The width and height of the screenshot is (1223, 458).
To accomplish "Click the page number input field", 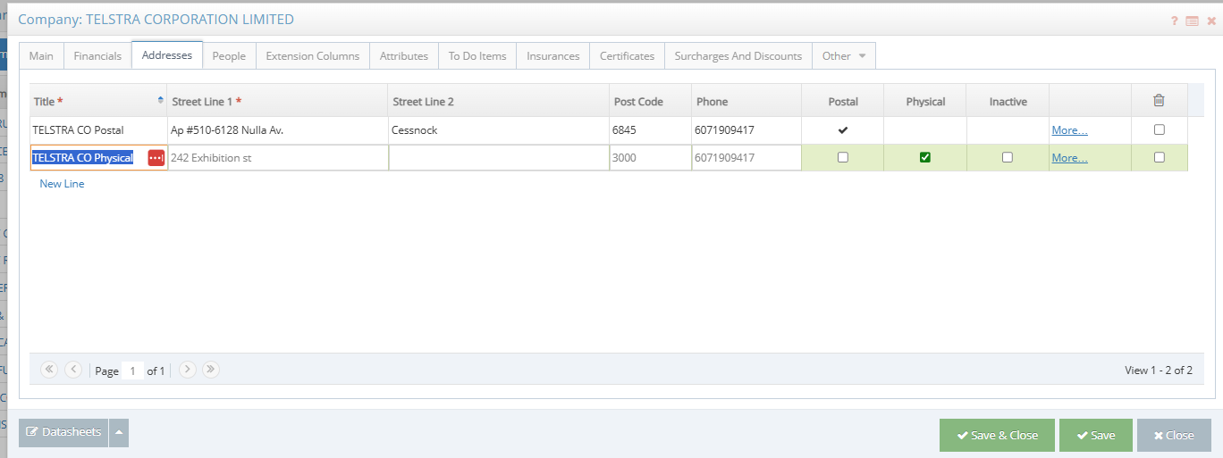I will [132, 371].
